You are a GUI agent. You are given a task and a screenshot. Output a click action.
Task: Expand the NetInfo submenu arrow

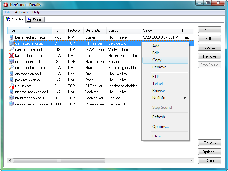pyautogui.click(x=185, y=98)
